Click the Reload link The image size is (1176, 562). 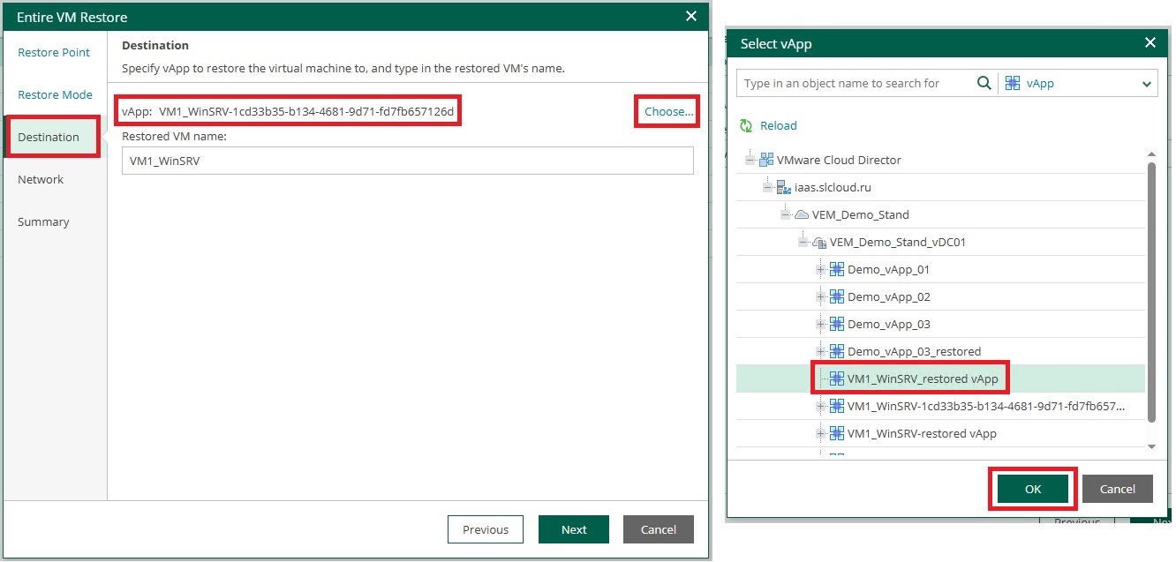tap(779, 125)
